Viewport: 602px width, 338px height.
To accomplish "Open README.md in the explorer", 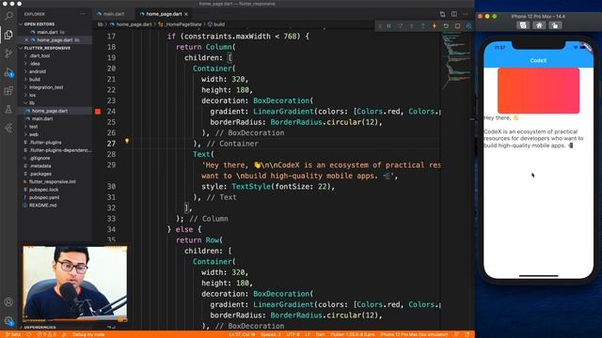I will (x=42, y=206).
